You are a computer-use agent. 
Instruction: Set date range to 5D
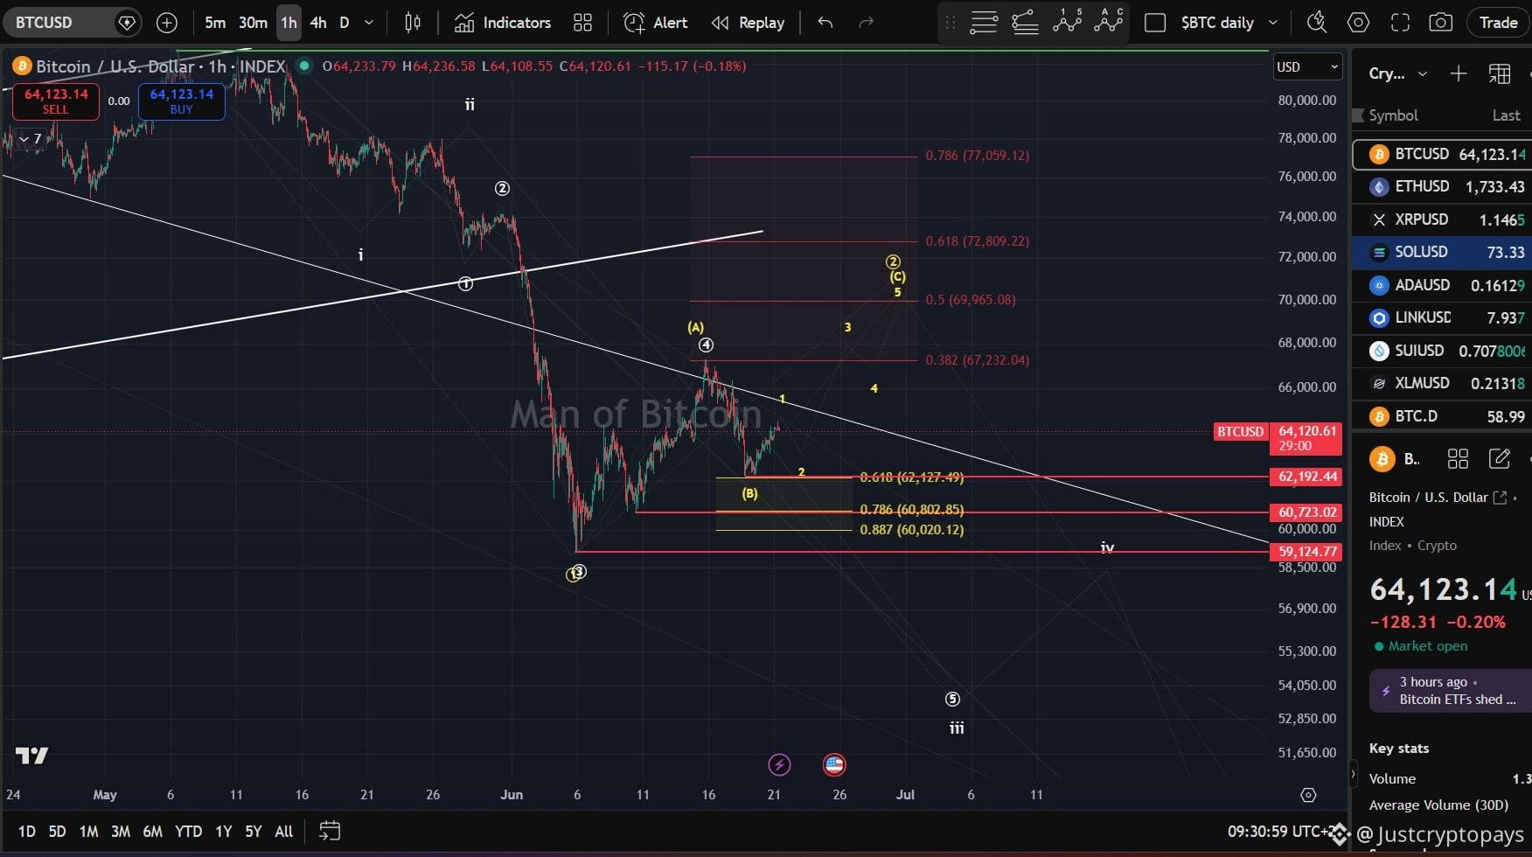coord(57,832)
